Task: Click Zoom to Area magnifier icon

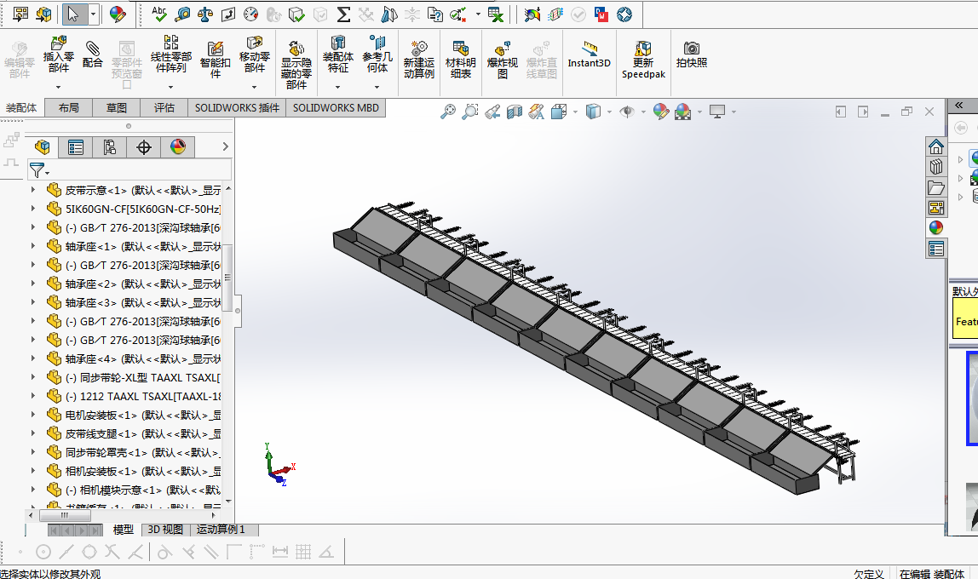Action: point(469,112)
